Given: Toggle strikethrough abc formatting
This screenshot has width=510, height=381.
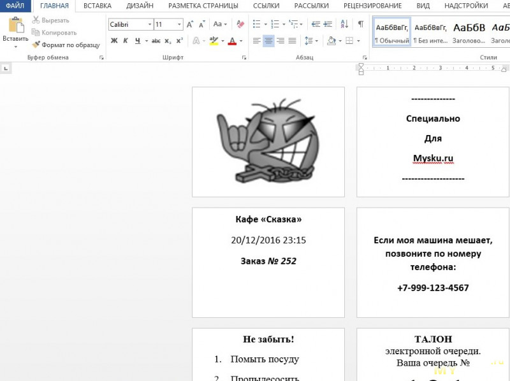Looking at the screenshot, I should click(x=156, y=41).
